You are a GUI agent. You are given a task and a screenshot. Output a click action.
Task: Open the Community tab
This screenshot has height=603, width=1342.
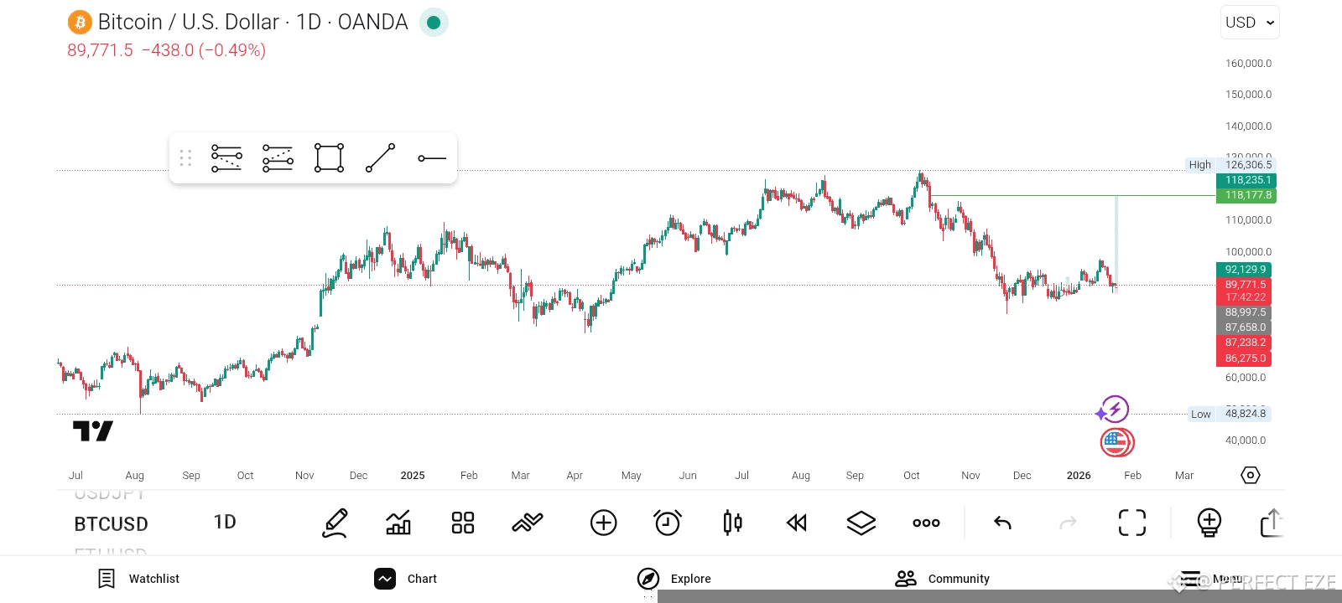click(942, 579)
